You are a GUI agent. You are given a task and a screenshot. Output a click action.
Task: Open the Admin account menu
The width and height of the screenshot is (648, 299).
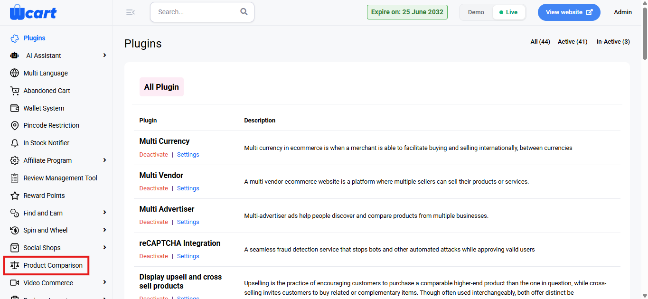[623, 12]
